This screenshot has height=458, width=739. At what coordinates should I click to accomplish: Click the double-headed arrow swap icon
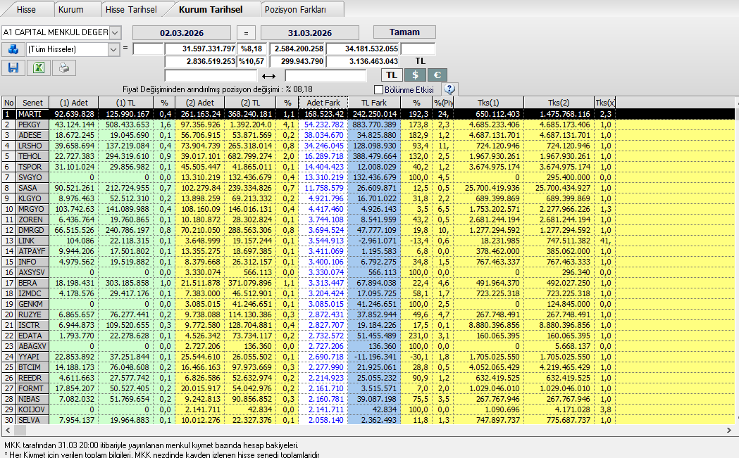pyautogui.click(x=268, y=76)
